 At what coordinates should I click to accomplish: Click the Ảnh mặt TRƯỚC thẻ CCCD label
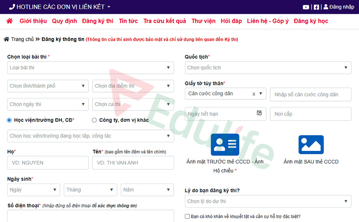225,166
